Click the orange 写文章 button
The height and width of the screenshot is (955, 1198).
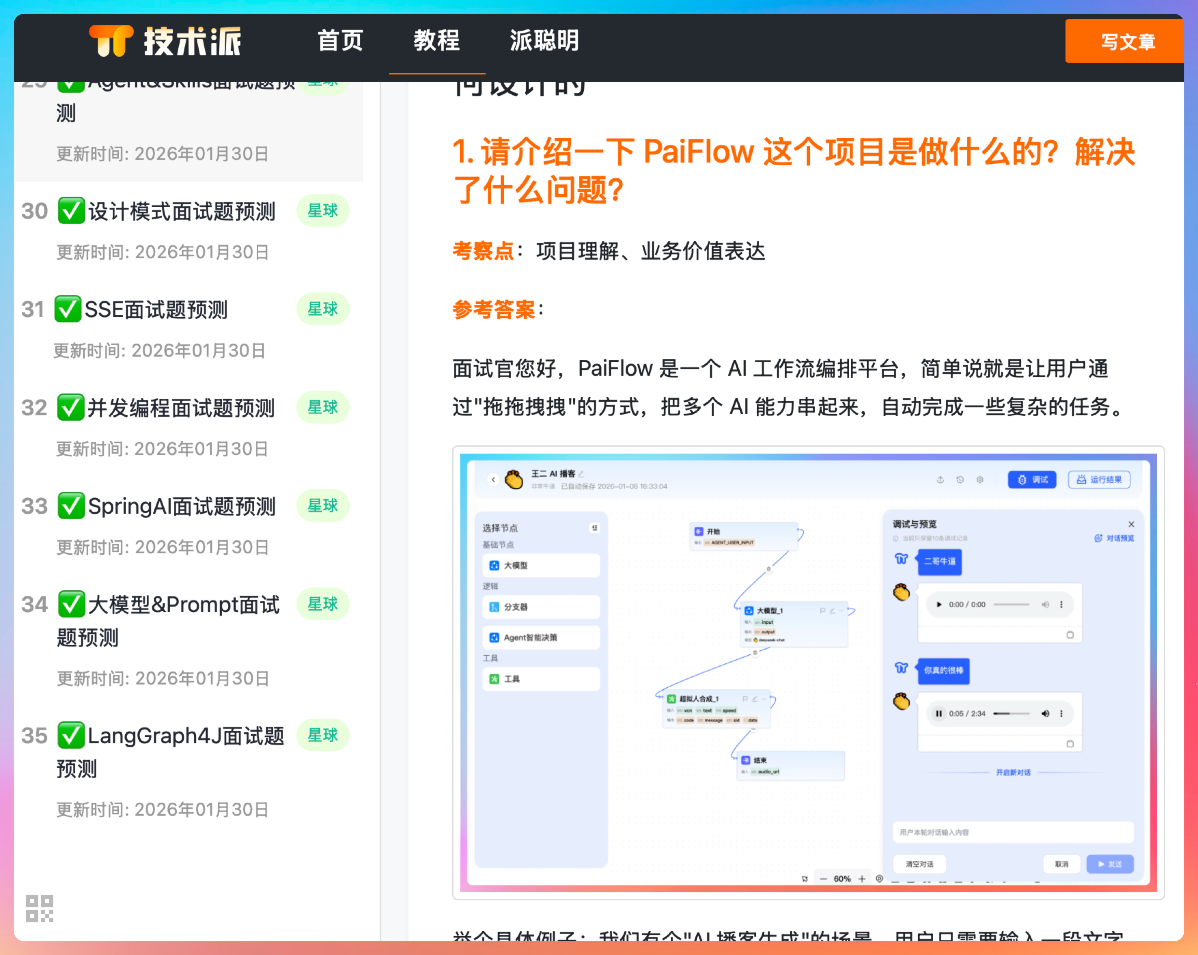point(1127,42)
